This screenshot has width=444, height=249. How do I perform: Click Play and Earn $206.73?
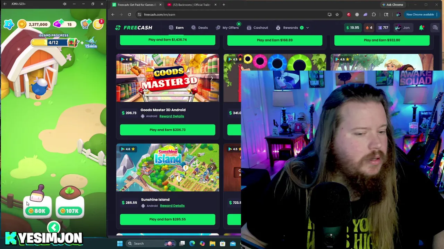[x=168, y=130]
